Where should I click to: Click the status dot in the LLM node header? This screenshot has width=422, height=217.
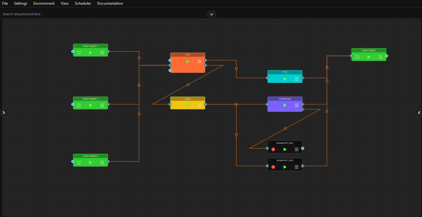pos(173,55)
